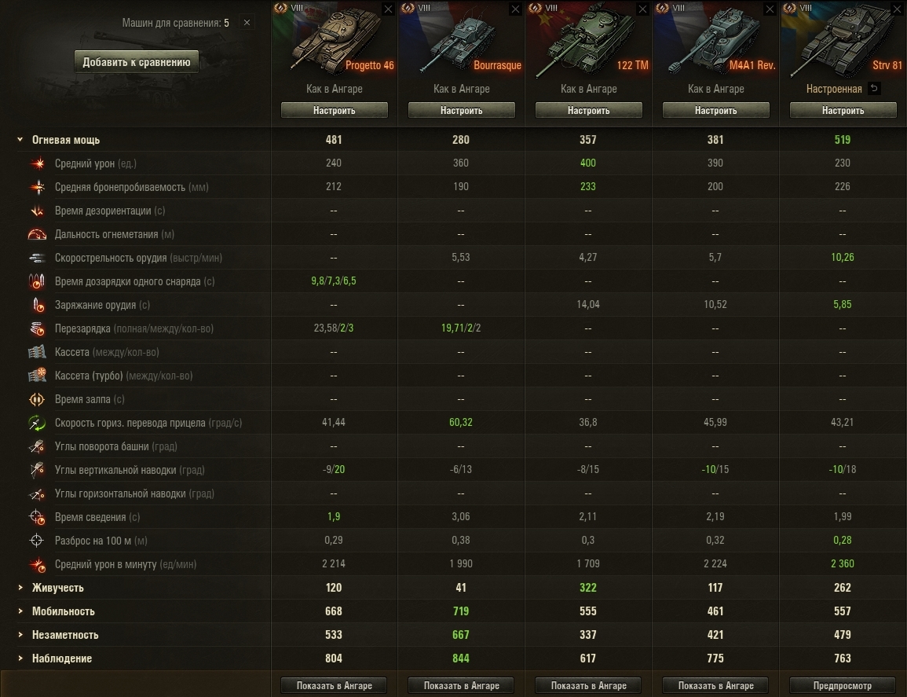Click the Добавить к сравнению button
Viewport: 907px width, 697px height.
tap(137, 62)
